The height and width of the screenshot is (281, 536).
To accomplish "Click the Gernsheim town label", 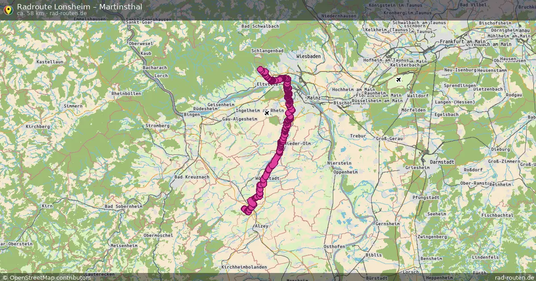I will pyautogui.click(x=387, y=223).
